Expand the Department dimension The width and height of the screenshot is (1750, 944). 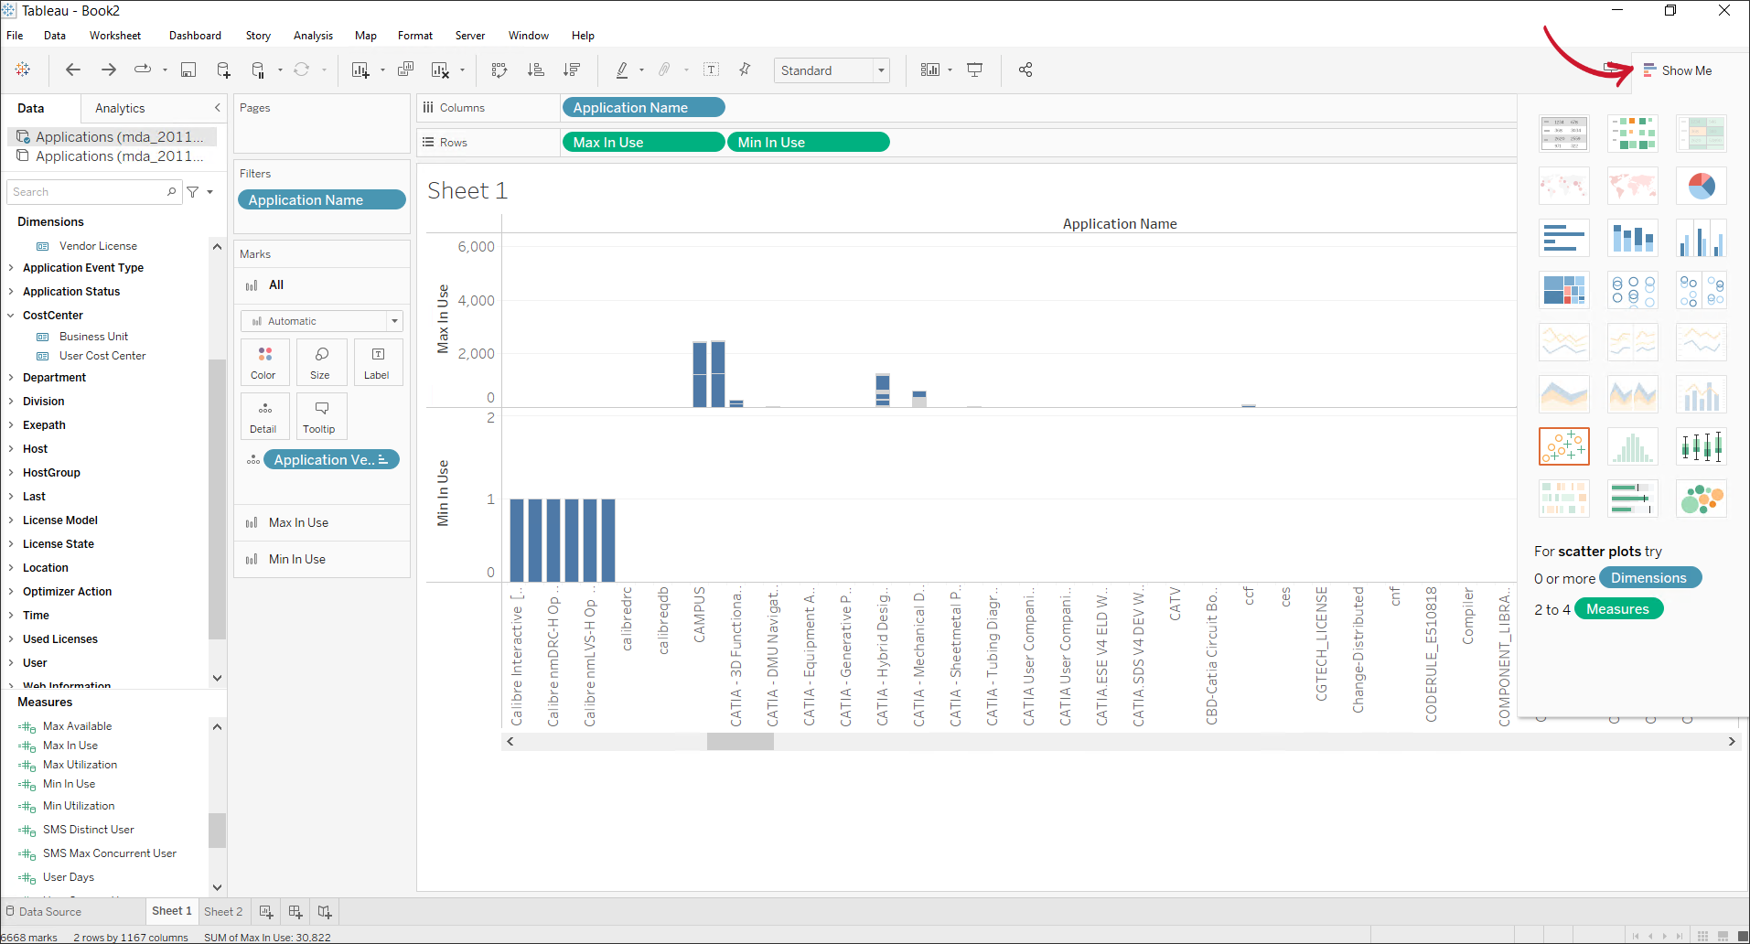[x=11, y=378]
